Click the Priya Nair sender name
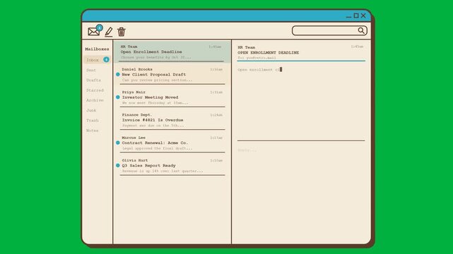The image size is (453, 254). (134, 92)
